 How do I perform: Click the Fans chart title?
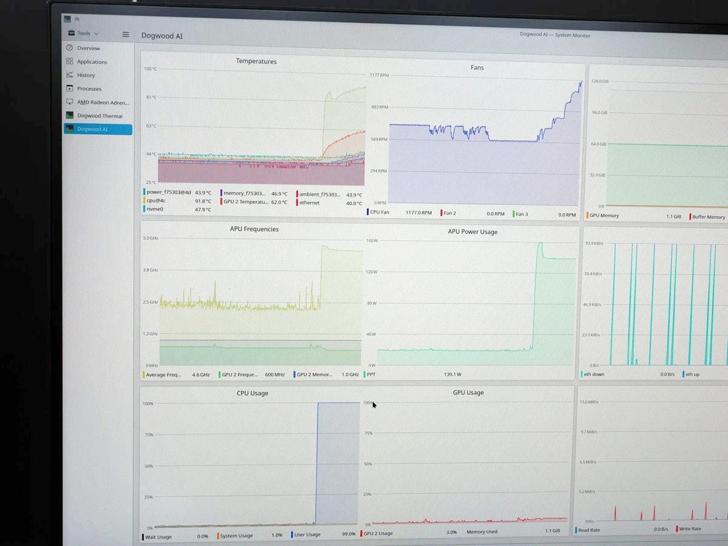point(477,67)
